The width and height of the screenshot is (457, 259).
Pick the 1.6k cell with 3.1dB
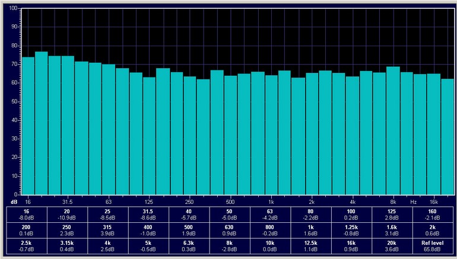click(392, 230)
